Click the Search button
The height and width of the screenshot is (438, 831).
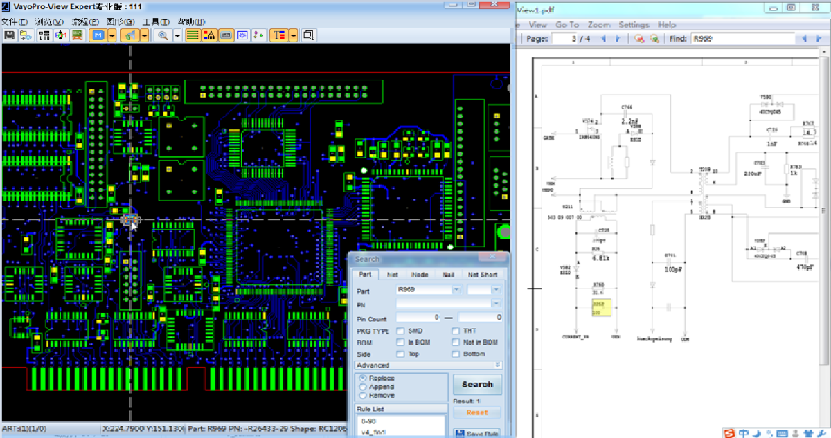point(477,385)
